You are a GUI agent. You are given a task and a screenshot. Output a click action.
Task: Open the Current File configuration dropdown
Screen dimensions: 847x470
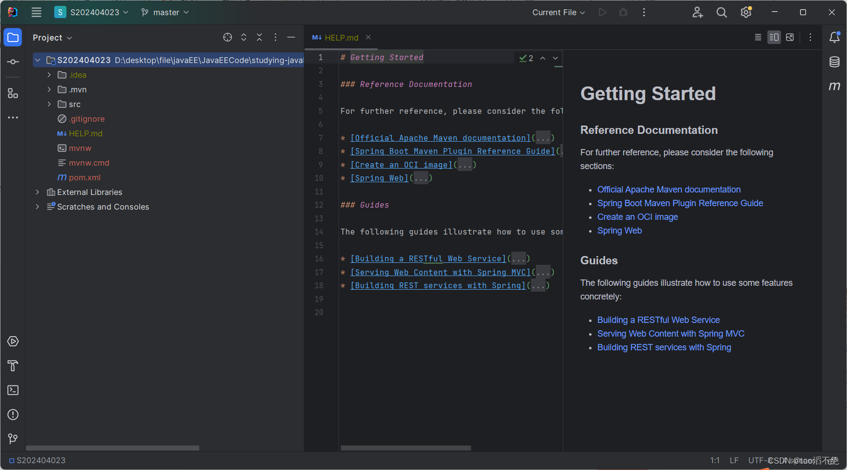tap(559, 12)
